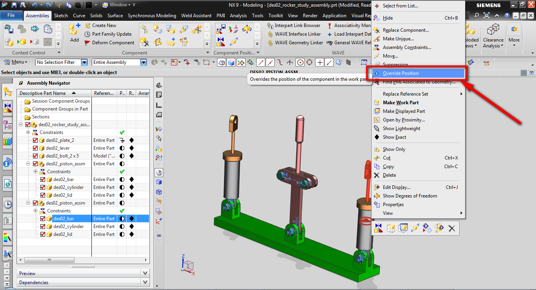Open the Clearance Analysis tool

pos(493,35)
